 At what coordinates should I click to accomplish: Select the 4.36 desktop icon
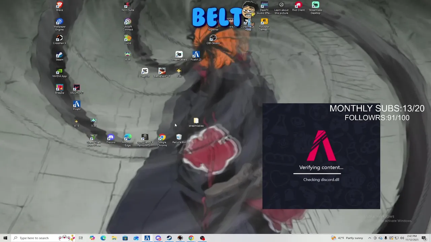179,73
